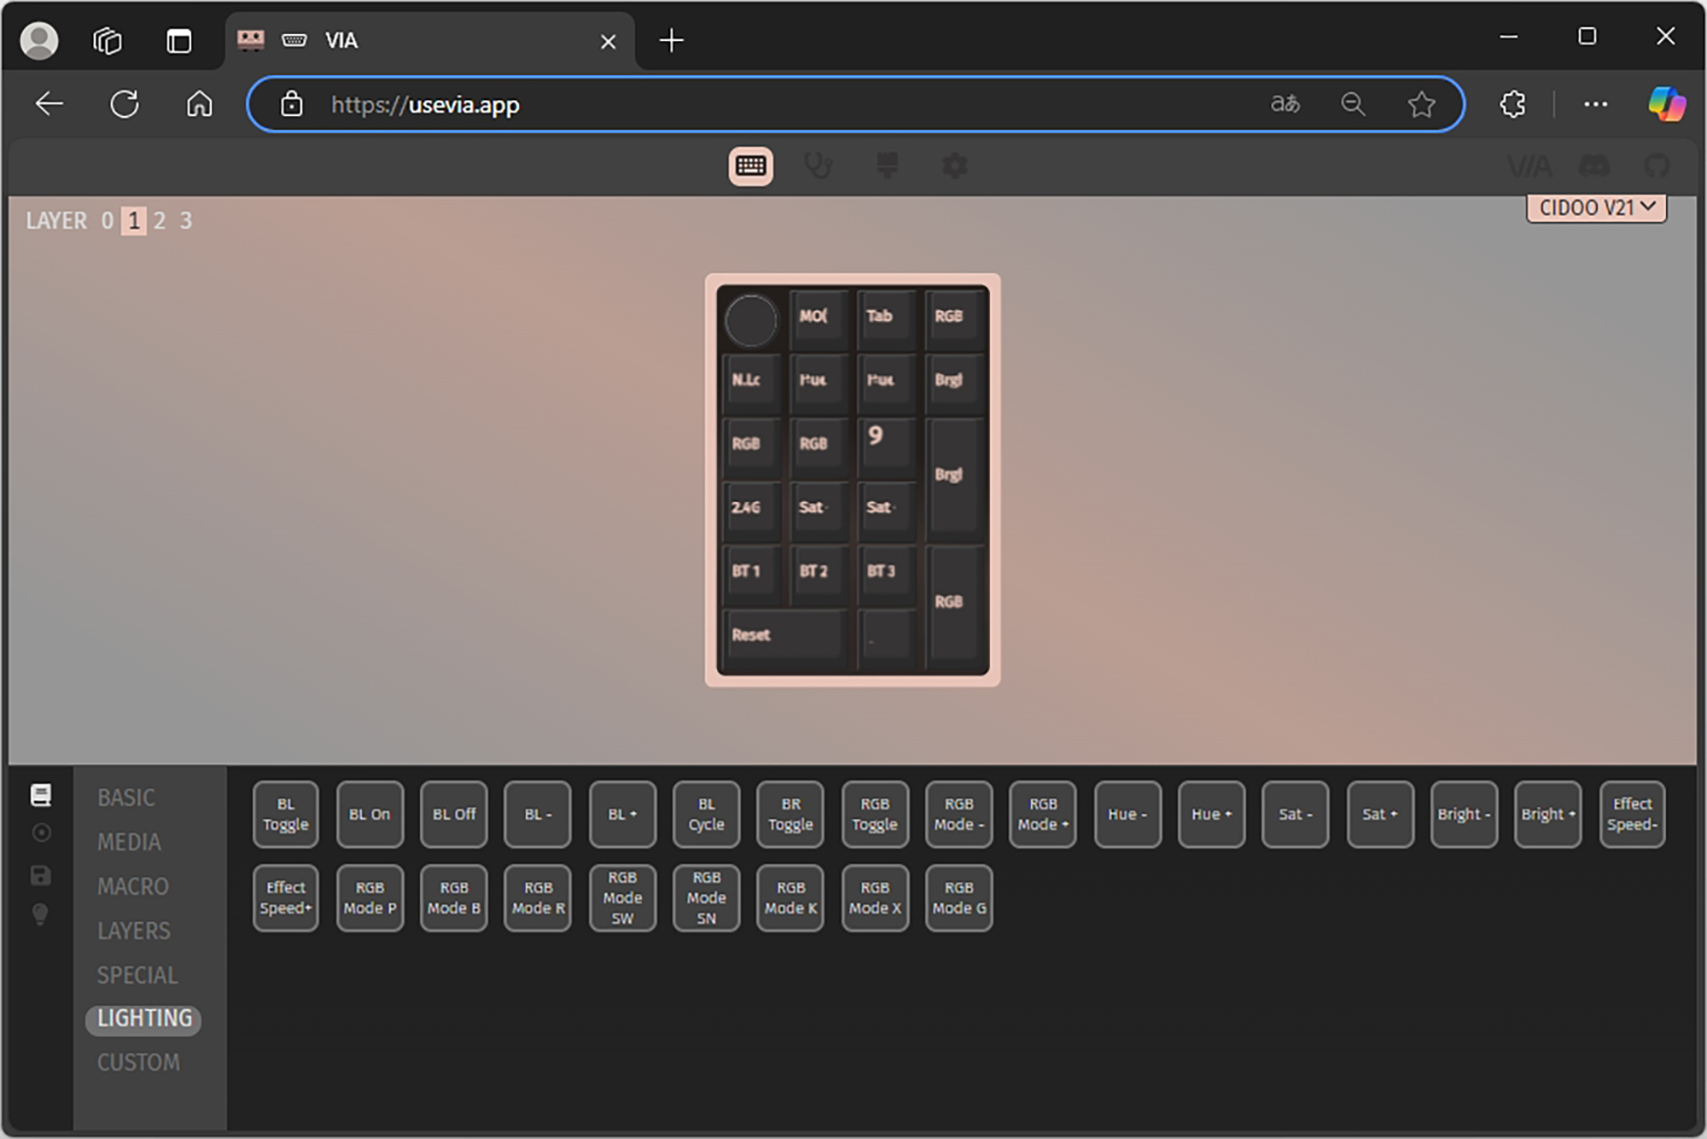Open the Design brush icon
This screenshot has height=1139, width=1707.
coord(887,166)
